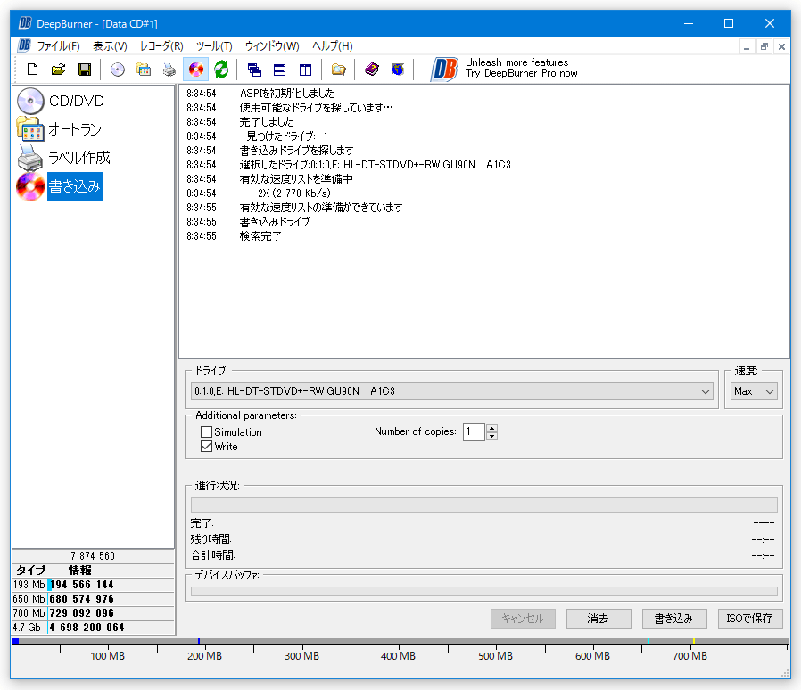The image size is (801, 690).
Task: Click the web globe toolbar icon
Action: click(398, 69)
